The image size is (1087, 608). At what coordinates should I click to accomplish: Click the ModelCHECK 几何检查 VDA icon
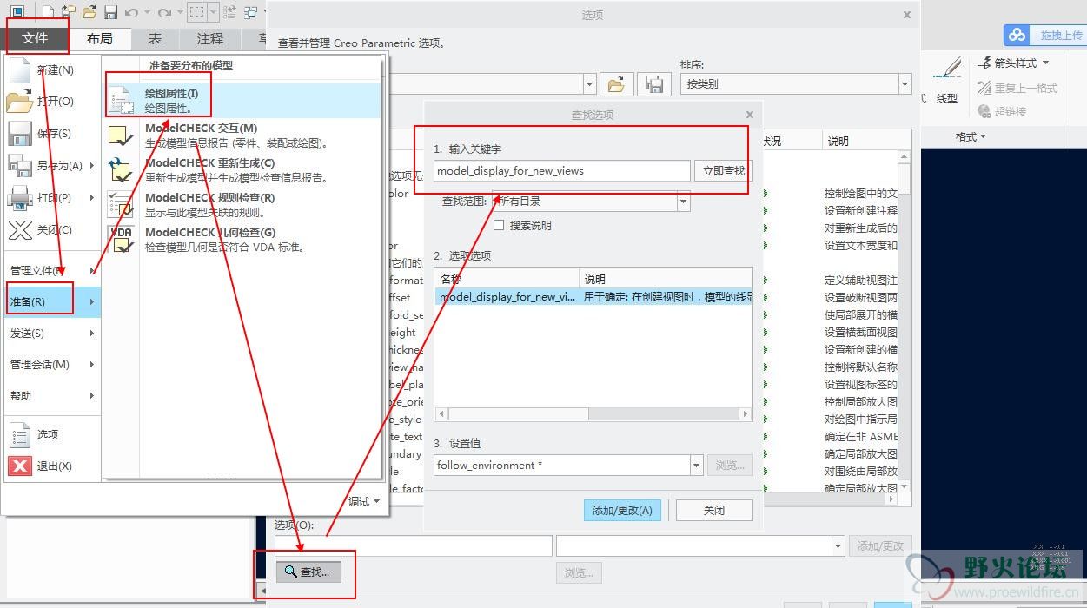coord(121,240)
